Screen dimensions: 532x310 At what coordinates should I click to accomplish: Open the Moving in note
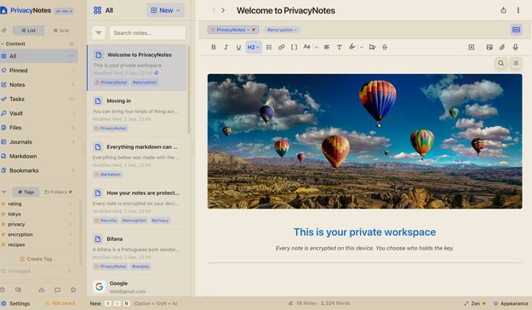[x=137, y=114]
